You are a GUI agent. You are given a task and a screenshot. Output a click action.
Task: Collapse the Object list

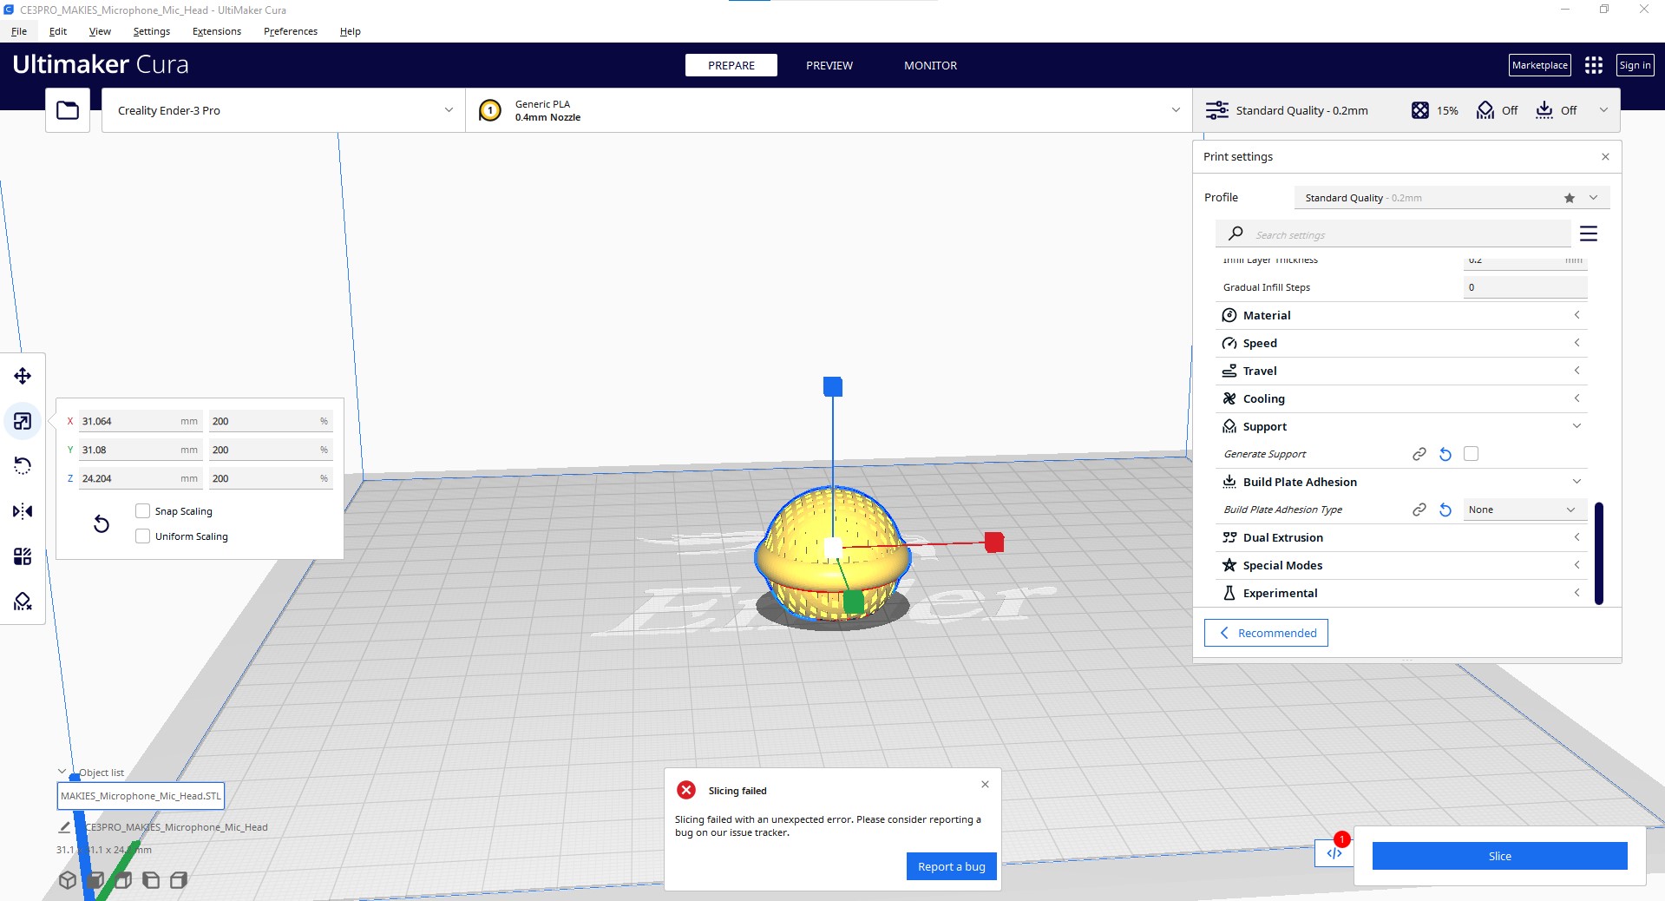62,772
